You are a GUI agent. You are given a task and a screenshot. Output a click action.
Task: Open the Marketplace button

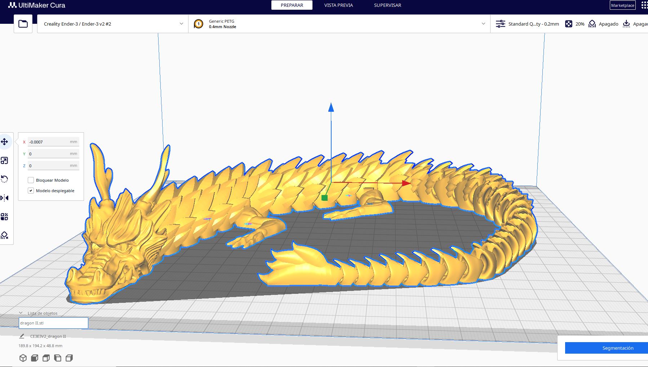(623, 5)
